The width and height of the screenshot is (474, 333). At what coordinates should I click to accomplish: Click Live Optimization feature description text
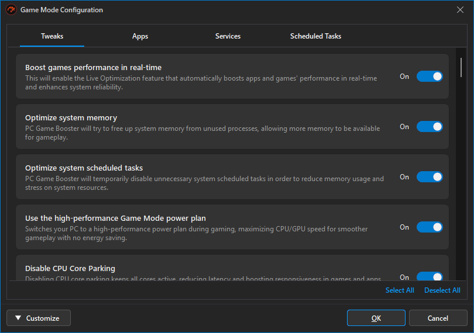pos(201,82)
